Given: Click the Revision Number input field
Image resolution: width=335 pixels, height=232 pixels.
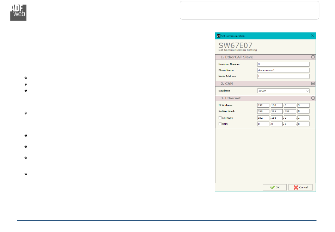Looking at the screenshot, I should click(283, 64).
